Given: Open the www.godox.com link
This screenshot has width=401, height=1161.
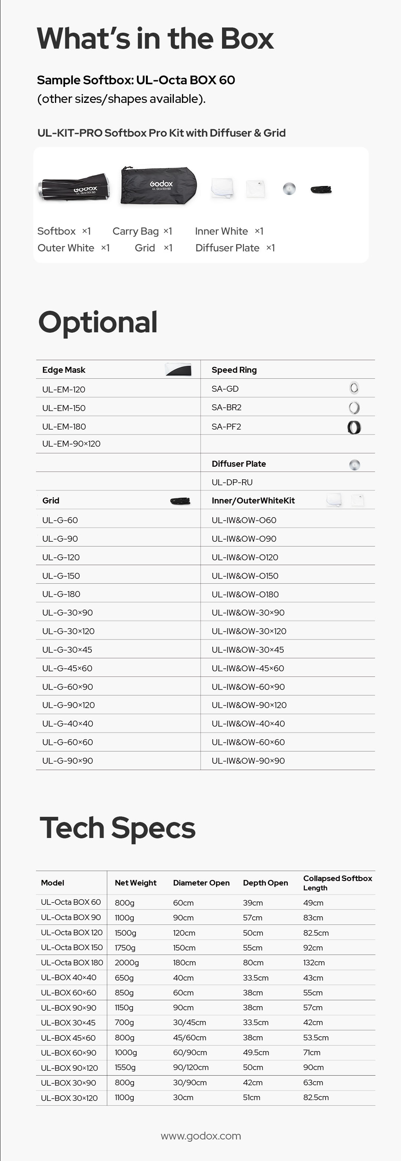Looking at the screenshot, I should coord(201,1136).
